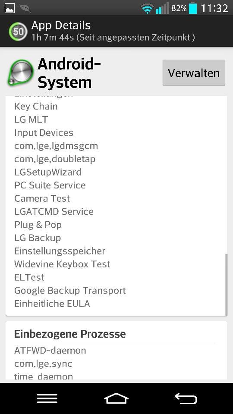Select the ATFWD-daemon process

(x=50, y=351)
